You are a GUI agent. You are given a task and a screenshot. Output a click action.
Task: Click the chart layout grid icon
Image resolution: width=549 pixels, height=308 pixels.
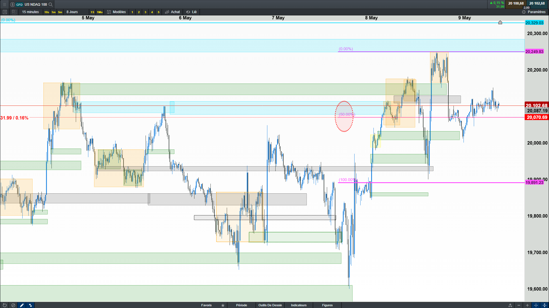point(14,12)
